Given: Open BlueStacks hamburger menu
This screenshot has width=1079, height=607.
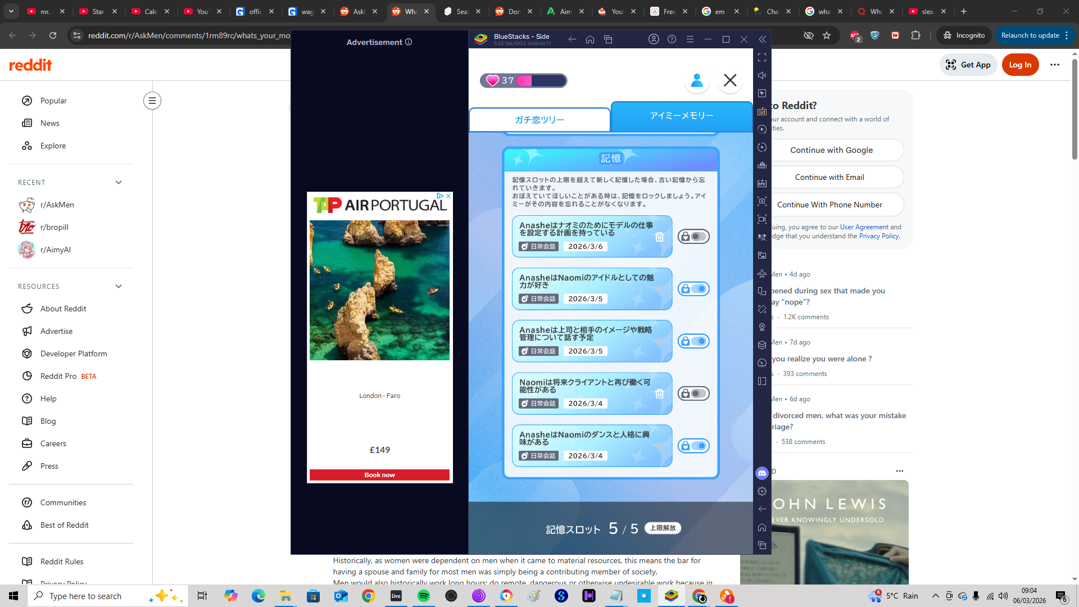Looking at the screenshot, I should tap(690, 39).
